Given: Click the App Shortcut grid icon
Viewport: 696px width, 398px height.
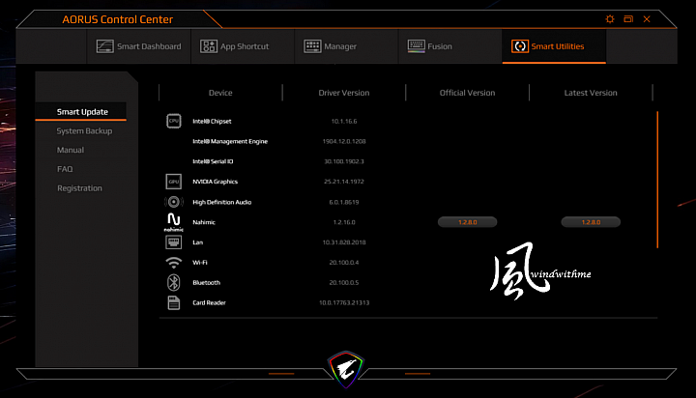Looking at the screenshot, I should click(209, 46).
